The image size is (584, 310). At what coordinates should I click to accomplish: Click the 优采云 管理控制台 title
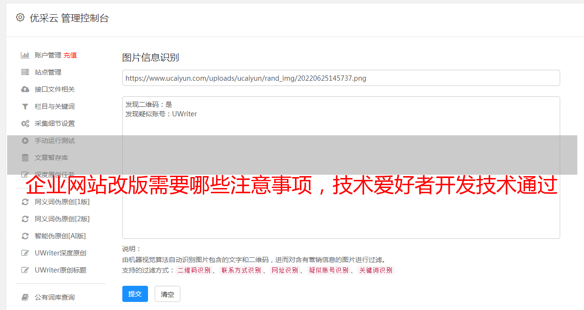(69, 18)
